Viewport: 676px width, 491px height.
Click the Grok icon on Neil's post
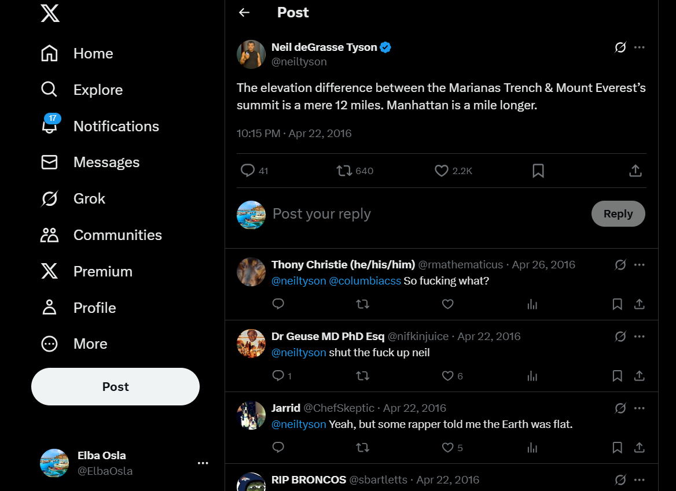point(620,47)
